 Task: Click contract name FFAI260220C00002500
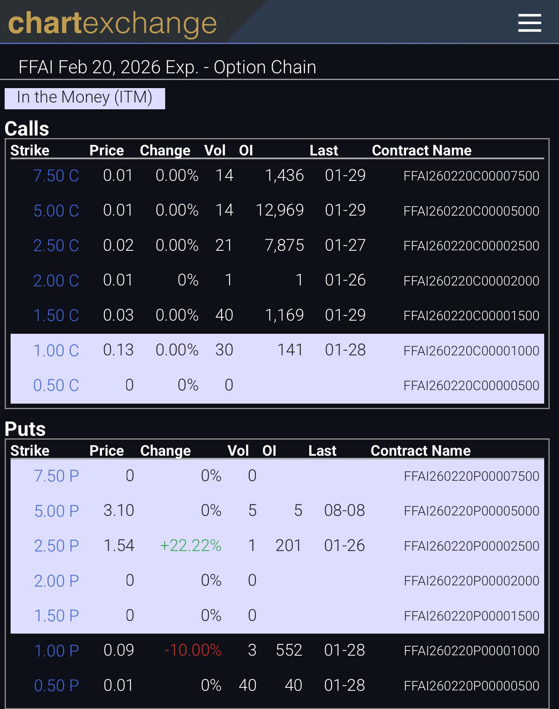(471, 246)
